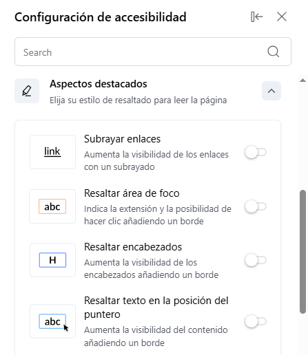
Task: Close the accessibility settings panel
Action: point(282,17)
